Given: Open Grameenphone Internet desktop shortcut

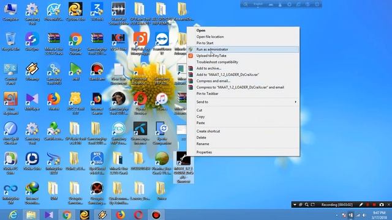Looking at the screenshot, I should pyautogui.click(x=140, y=133).
